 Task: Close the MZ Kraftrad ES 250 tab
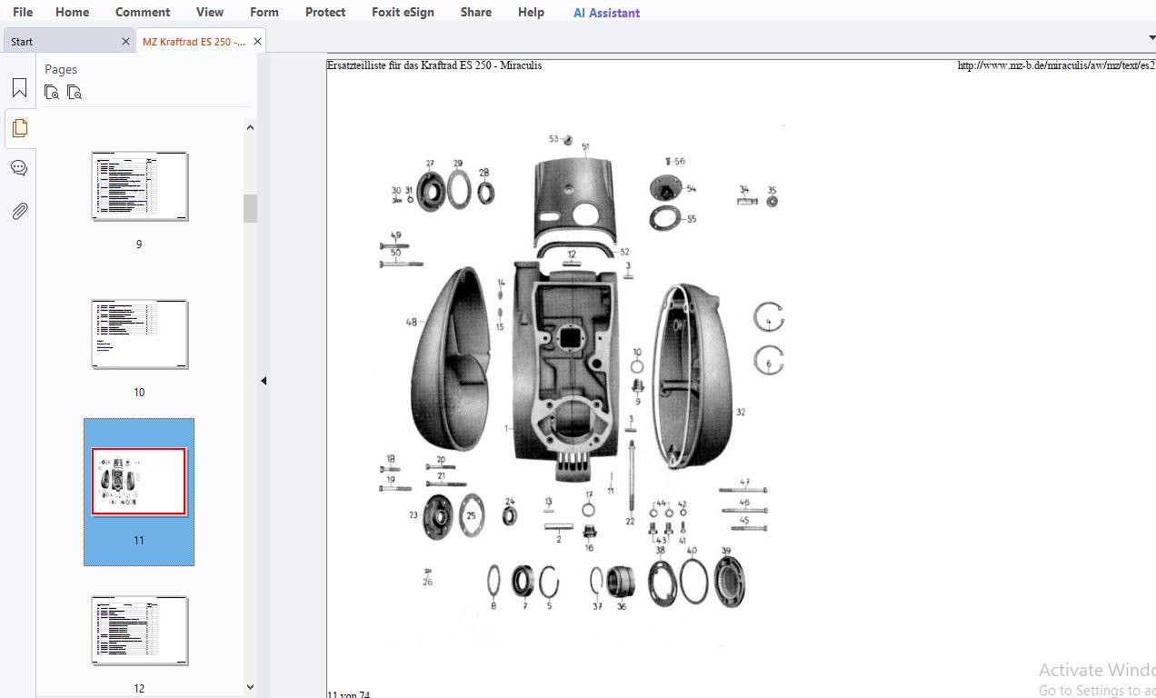click(x=258, y=41)
